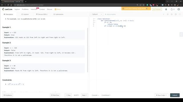183x102 pixels.
Task: Click the Premium button
Action: pos(157,9)
